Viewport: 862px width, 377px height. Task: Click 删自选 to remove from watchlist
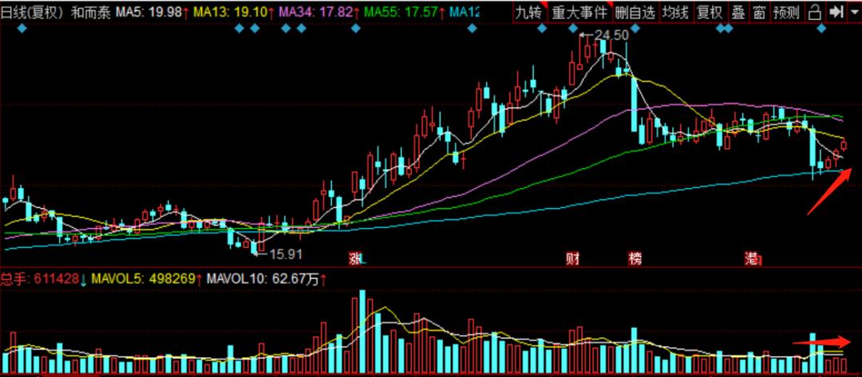point(635,12)
